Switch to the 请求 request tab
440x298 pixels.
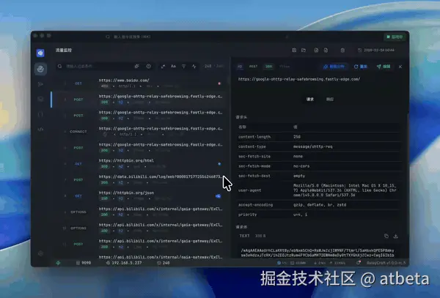[x=310, y=99]
